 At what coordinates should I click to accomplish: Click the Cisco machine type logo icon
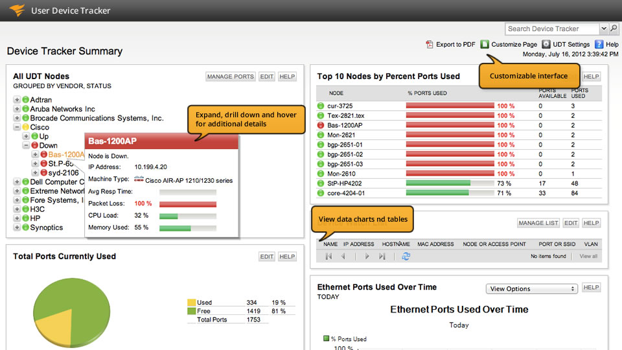tap(139, 180)
